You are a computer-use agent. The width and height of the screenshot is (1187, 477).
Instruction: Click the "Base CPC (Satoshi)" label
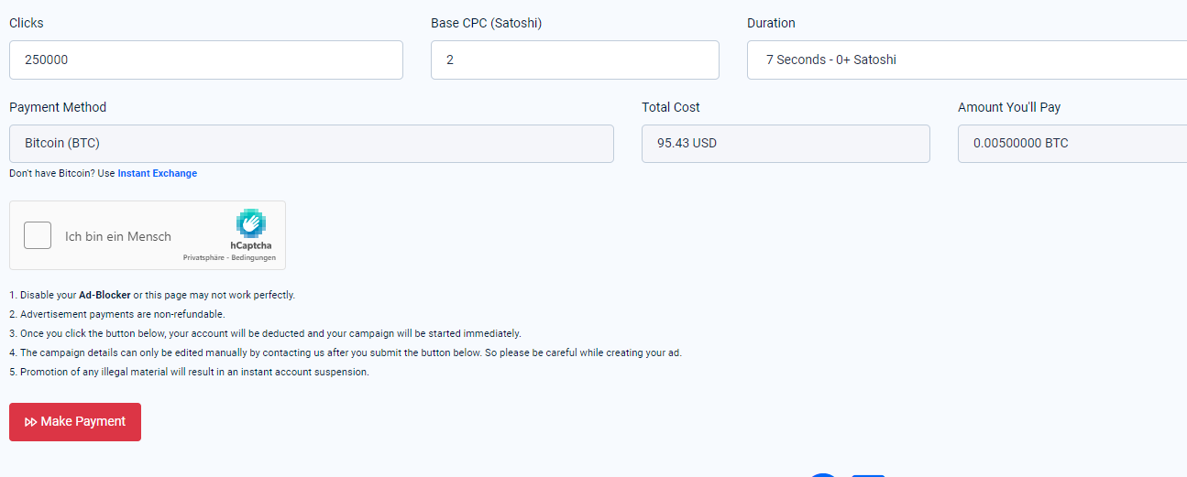coord(486,23)
